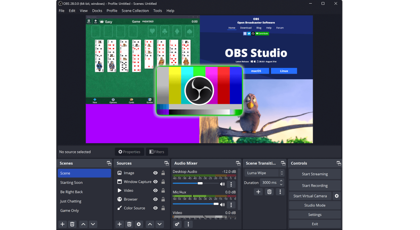Image resolution: width=420 pixels, height=230 pixels.
Task: Remove selected scene with trash icon
Action: (x=72, y=224)
